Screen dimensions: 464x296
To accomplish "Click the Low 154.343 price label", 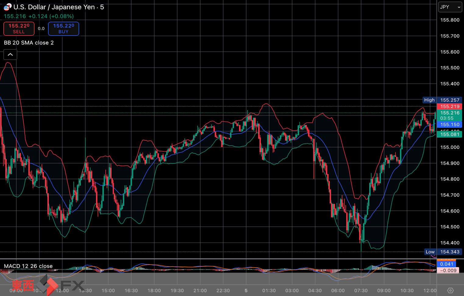I will (x=443, y=252).
